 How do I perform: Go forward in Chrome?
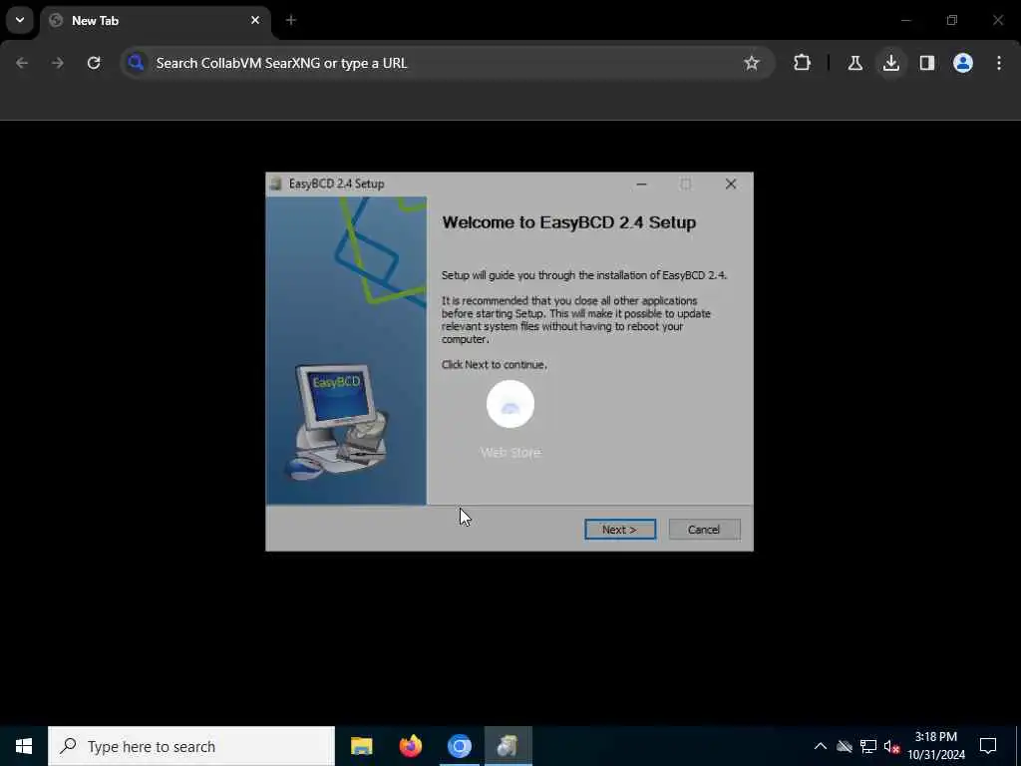point(58,63)
